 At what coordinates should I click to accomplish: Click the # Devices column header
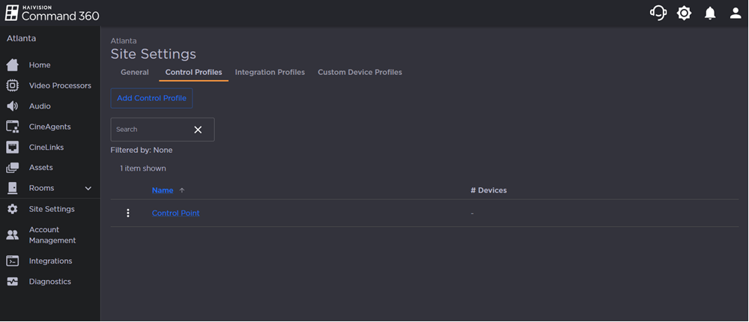(x=488, y=190)
